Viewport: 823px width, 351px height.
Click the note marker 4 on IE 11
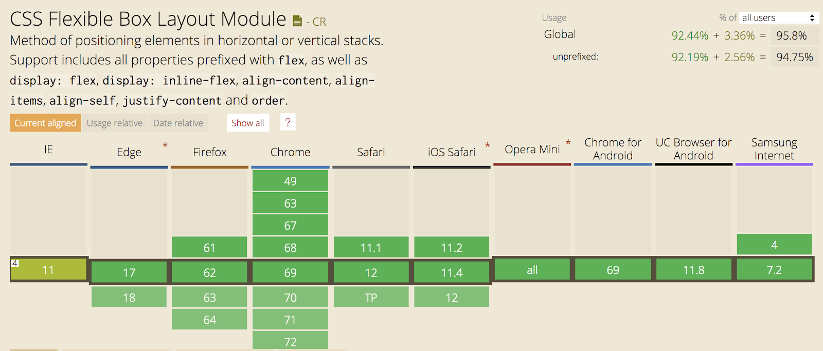(x=15, y=263)
